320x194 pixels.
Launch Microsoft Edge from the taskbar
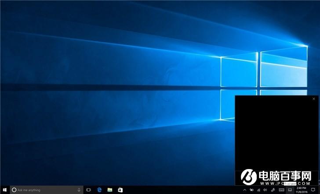[x=99, y=190]
